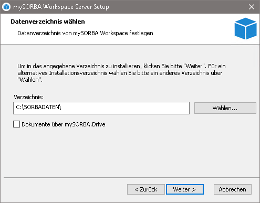Click the mySORBA cube icon in title bar
The width and height of the screenshot is (260, 203).
6,7
